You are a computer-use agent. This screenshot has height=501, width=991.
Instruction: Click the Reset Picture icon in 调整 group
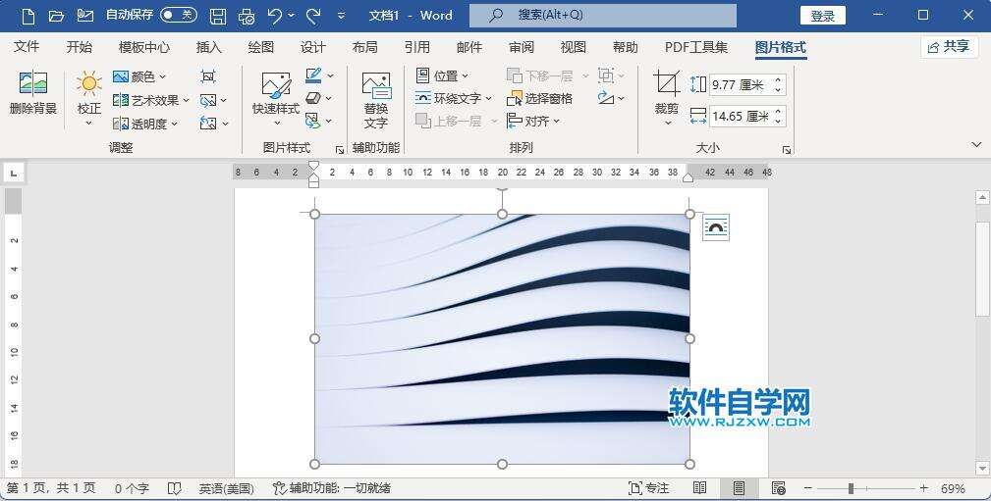(x=208, y=124)
